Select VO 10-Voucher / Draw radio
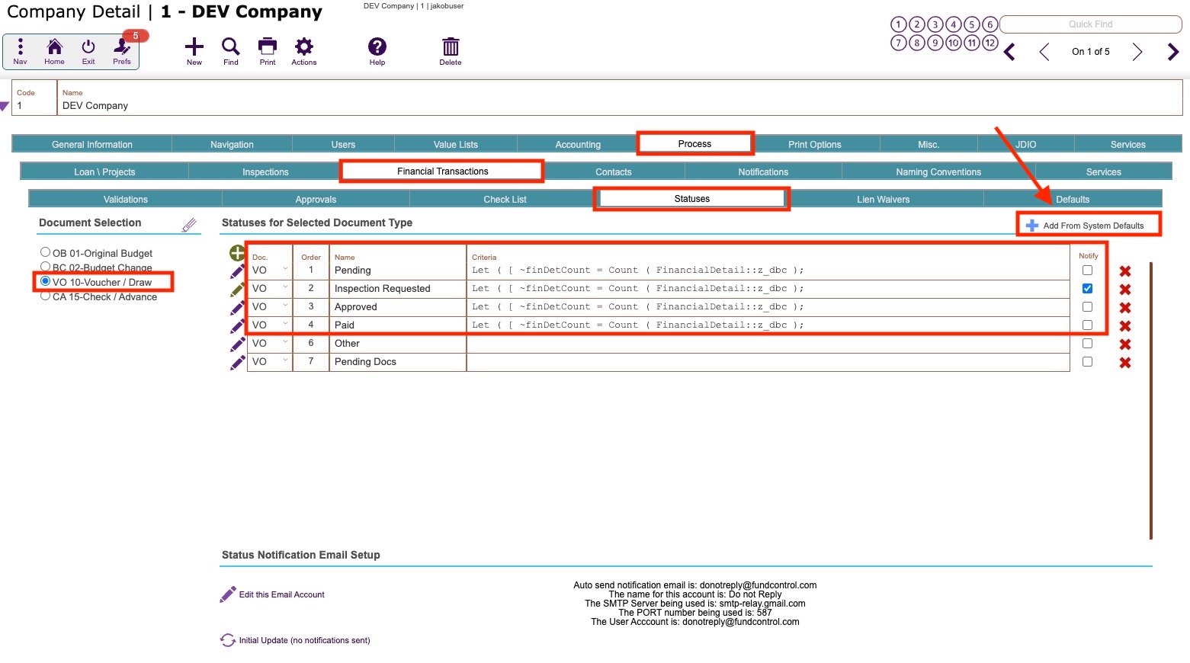The image size is (1190, 663). (x=45, y=281)
